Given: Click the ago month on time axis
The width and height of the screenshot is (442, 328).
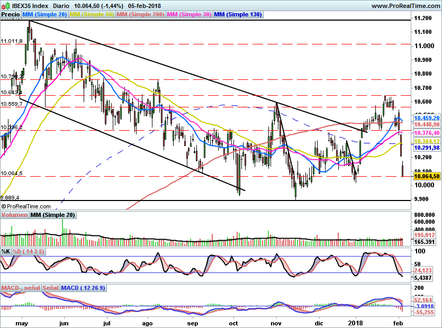Looking at the screenshot, I should point(147,323).
